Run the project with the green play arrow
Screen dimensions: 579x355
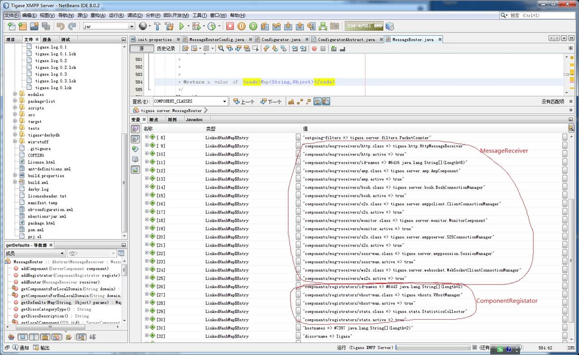point(182,26)
